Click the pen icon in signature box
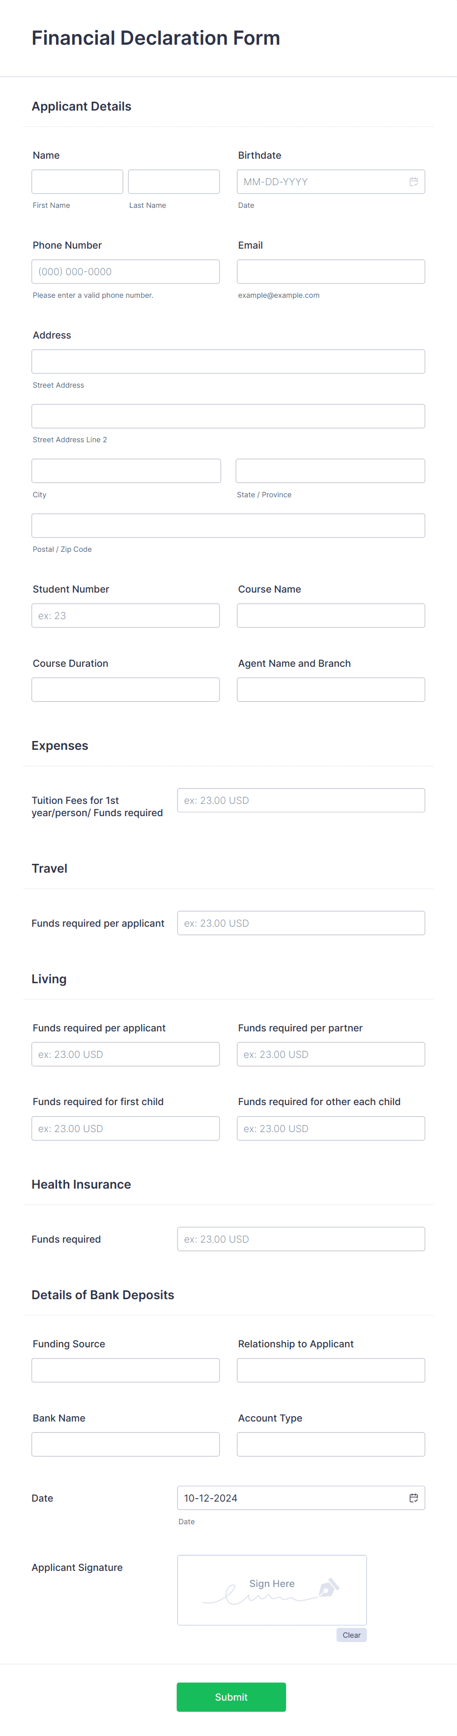This screenshot has width=457, height=1736. [328, 1588]
